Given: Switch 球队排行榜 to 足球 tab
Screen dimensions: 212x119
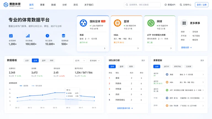Looking at the screenshot, I should [x=112, y=66].
